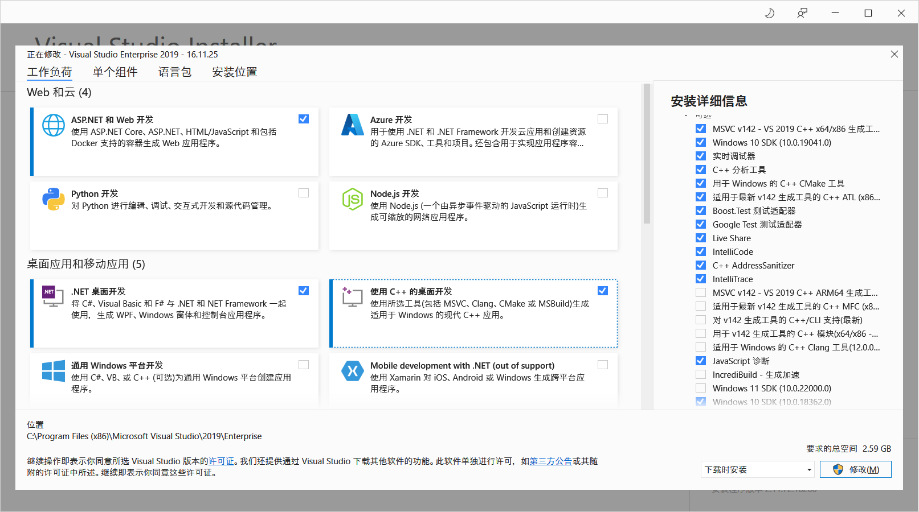The width and height of the screenshot is (919, 512).
Task: Click the .NET desktop development icon
Action: click(x=54, y=297)
